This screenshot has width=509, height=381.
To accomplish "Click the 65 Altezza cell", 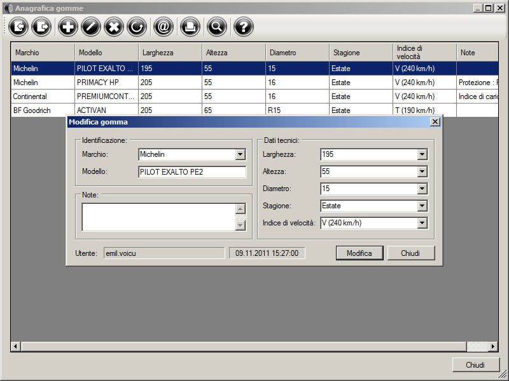I will coord(234,110).
